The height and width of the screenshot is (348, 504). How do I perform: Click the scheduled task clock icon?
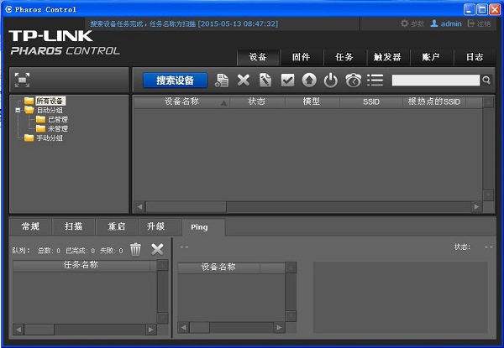[353, 81]
